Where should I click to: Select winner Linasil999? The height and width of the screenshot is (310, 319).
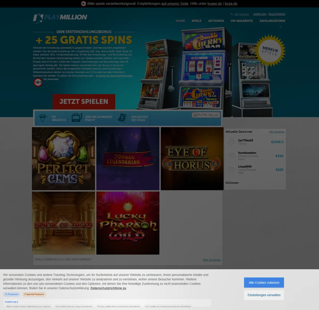[x=245, y=167]
